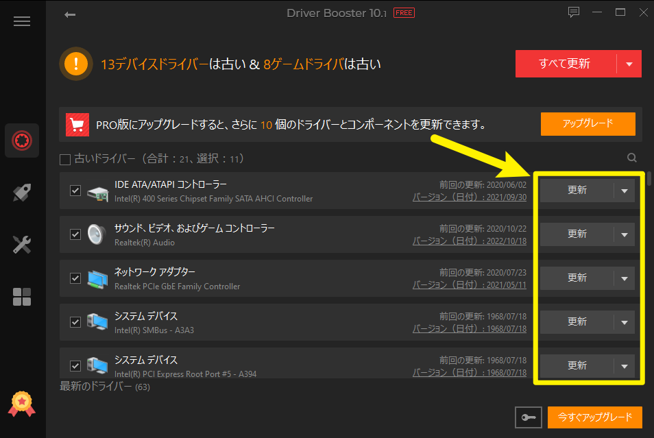The height and width of the screenshot is (438, 654).
Task: Click the FREE edition badge
Action: click(404, 13)
